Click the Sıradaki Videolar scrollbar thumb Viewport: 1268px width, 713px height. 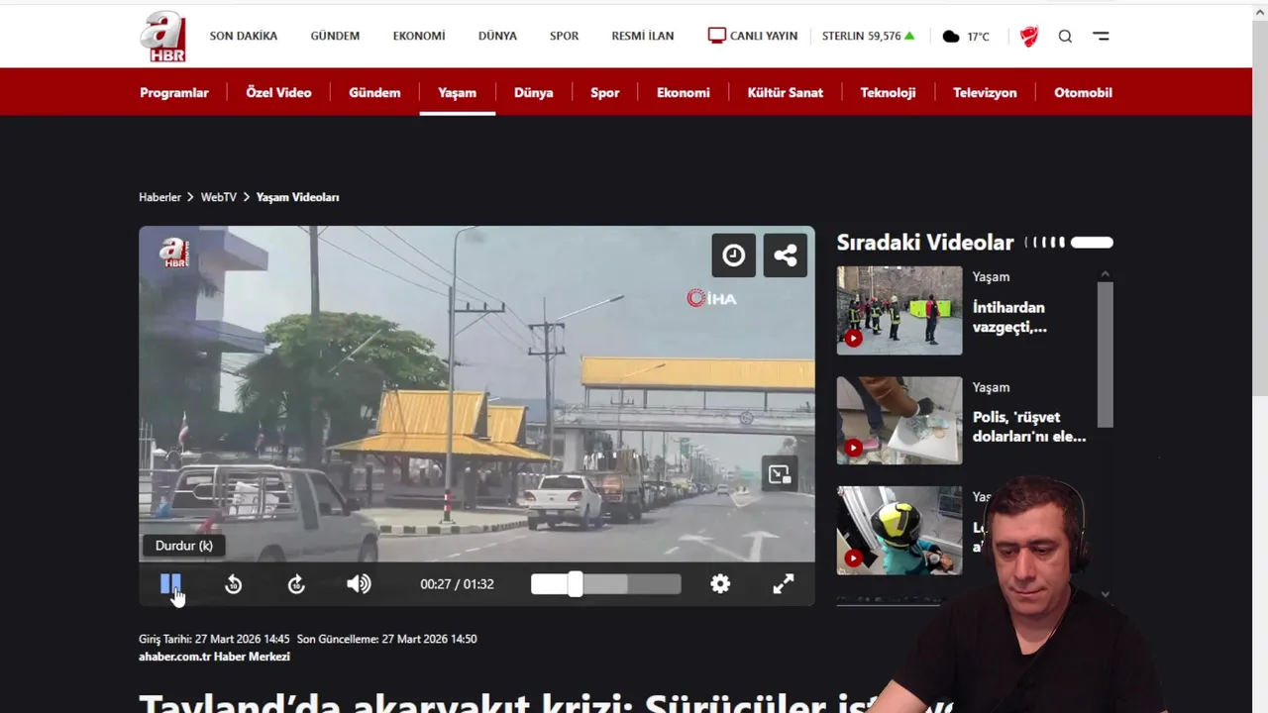(x=1106, y=355)
